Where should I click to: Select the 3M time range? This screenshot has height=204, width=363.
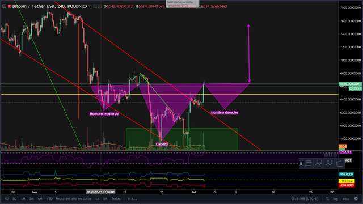point(32,199)
